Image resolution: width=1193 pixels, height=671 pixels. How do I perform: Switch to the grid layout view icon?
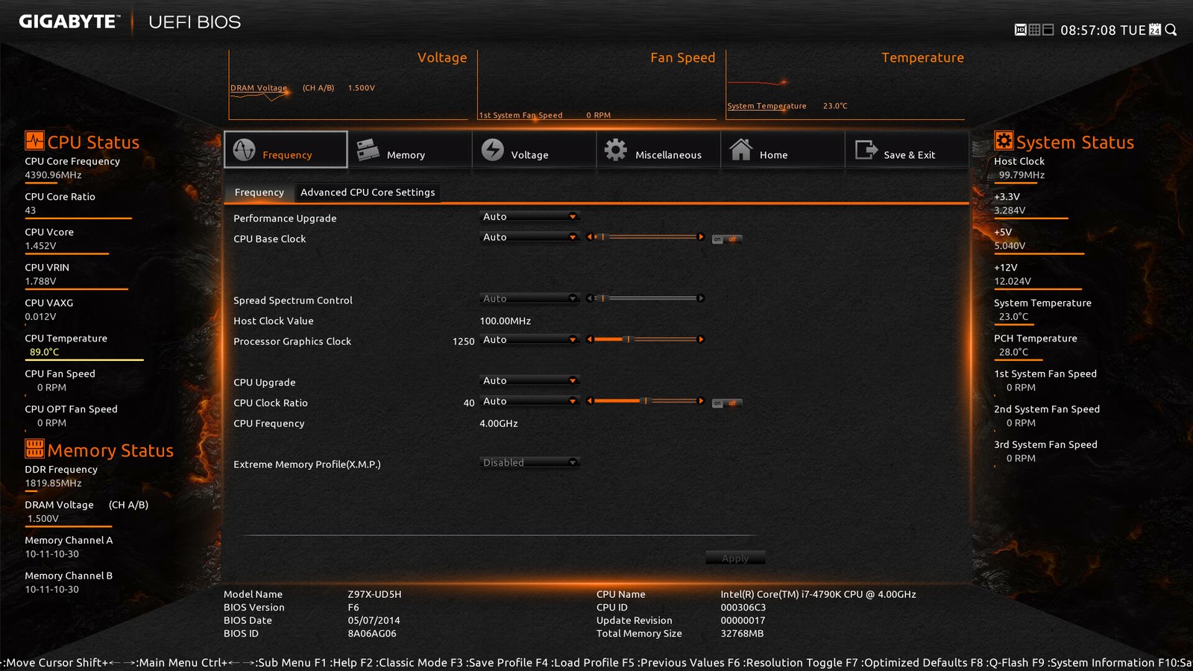(1034, 30)
